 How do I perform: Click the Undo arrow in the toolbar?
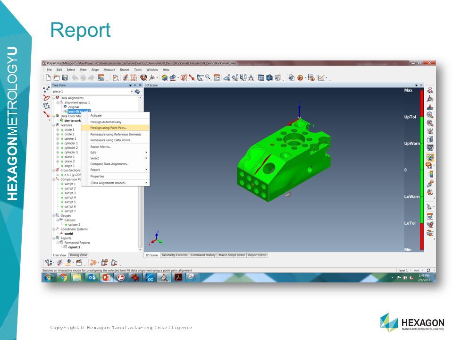[x=75, y=77]
